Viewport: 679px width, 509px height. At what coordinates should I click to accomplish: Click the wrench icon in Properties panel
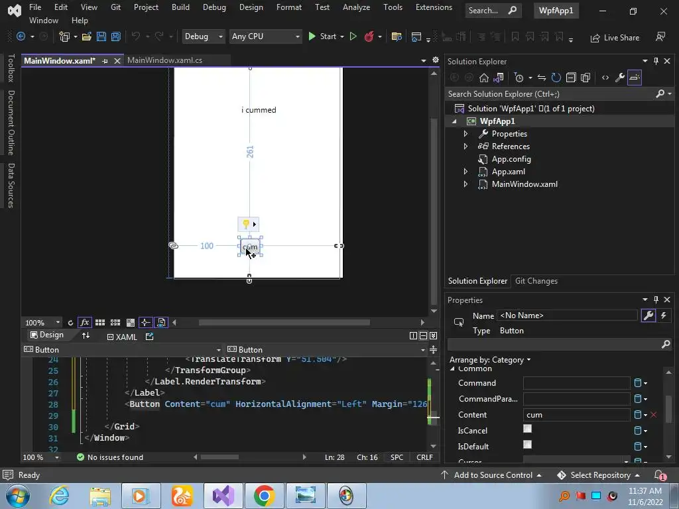coord(648,315)
